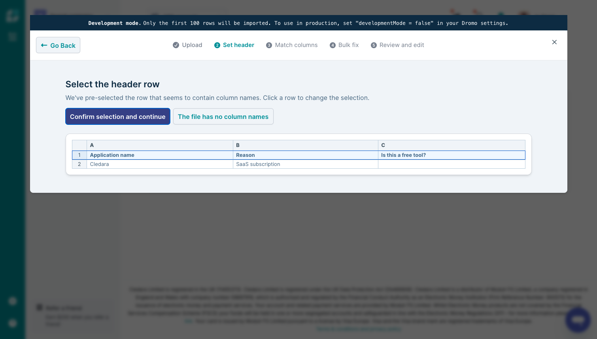Switch to Review and edit step
The height and width of the screenshot is (339, 597).
397,45
